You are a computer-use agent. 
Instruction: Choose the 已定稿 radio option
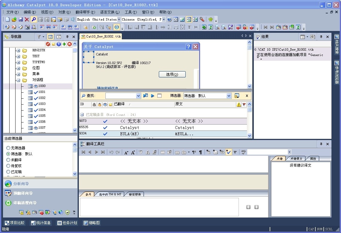[x=8, y=172]
